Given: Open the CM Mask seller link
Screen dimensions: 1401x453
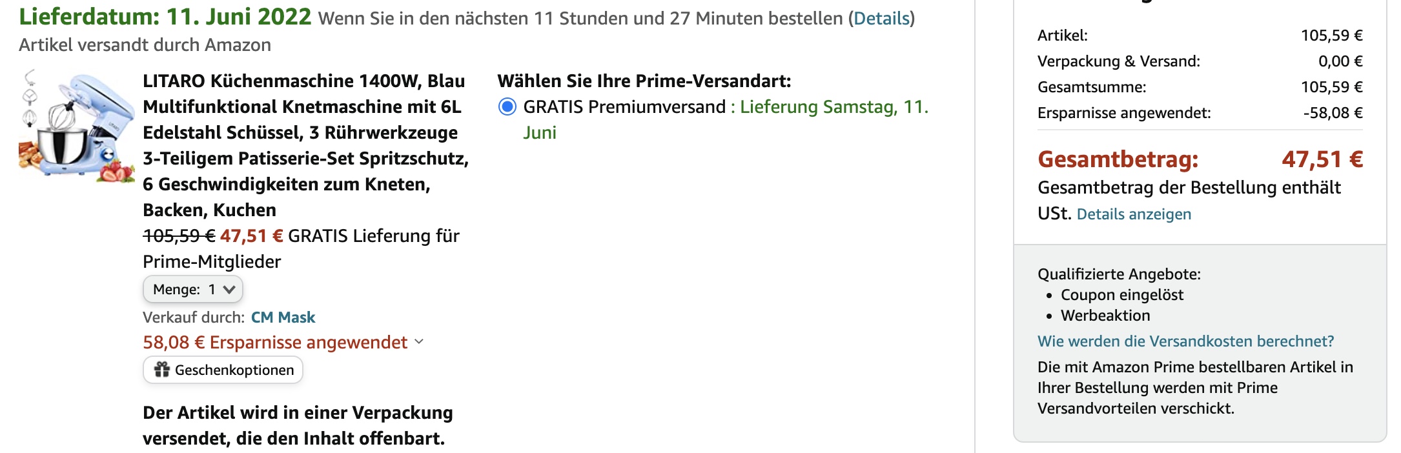Looking at the screenshot, I should coord(283,317).
